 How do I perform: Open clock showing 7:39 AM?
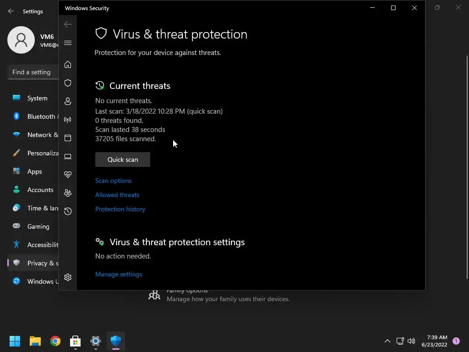(434, 341)
